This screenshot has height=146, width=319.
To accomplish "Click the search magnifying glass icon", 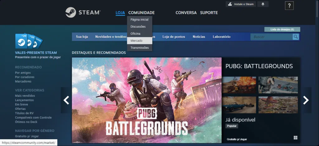I will pyautogui.click(x=296, y=37).
